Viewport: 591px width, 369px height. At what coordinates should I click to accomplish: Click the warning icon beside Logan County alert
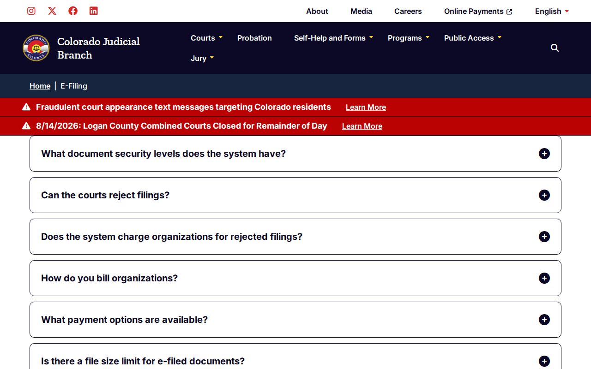[26, 126]
